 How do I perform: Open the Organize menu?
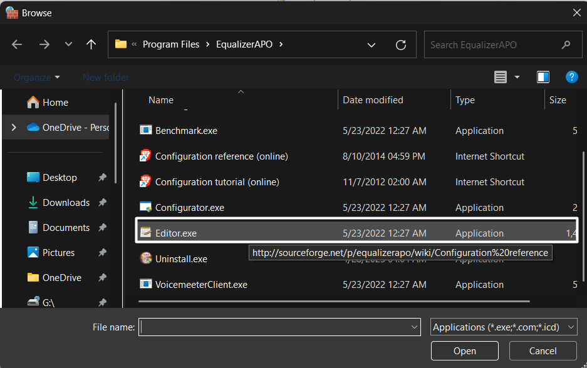pyautogui.click(x=37, y=78)
